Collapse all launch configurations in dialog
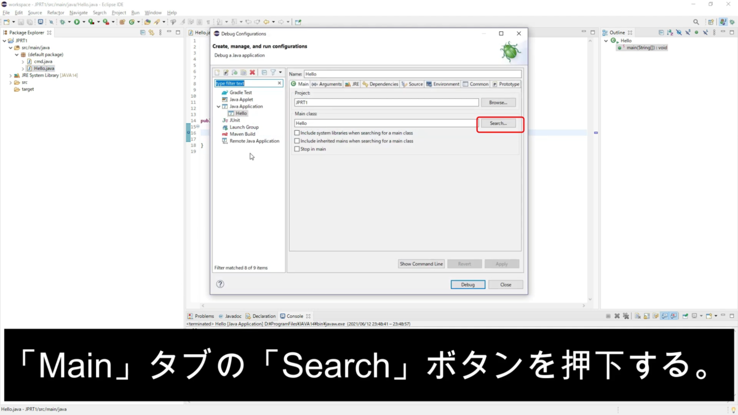Viewport: 738px width, 415px height. pos(264,73)
